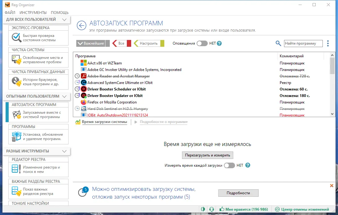The height and width of the screenshot is (215, 338).
Task: Click the help icon next to Оповещения
Action: 219,43
